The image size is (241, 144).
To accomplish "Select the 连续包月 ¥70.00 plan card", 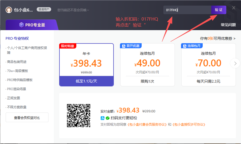I will tap(208, 65).
